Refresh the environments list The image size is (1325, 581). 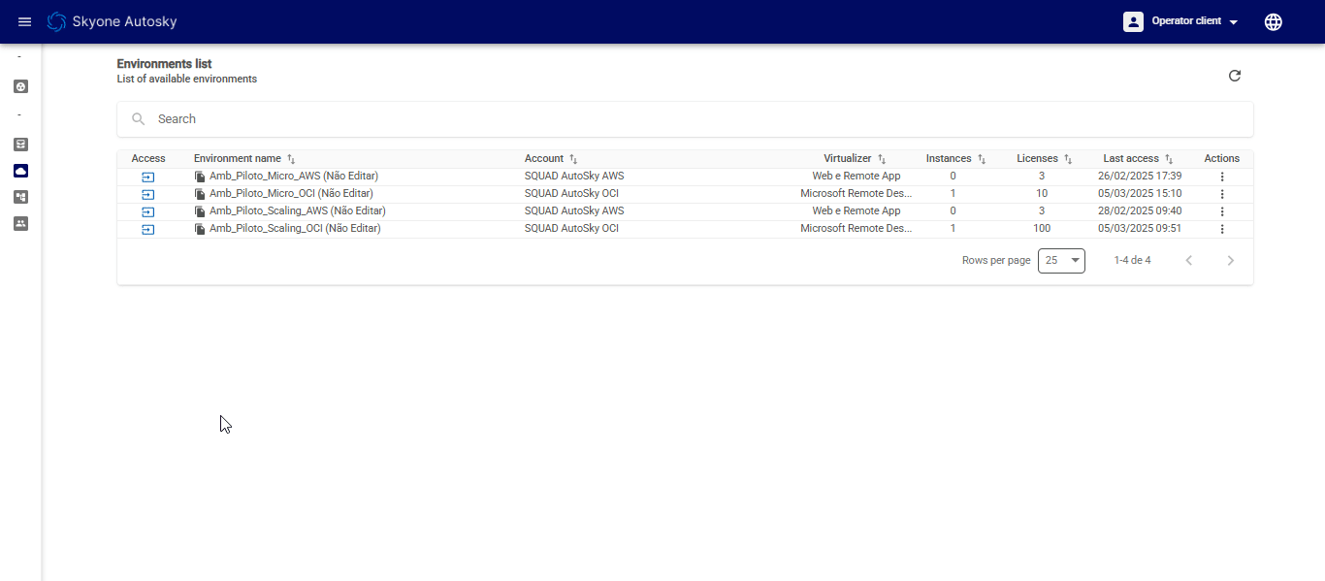(x=1235, y=76)
